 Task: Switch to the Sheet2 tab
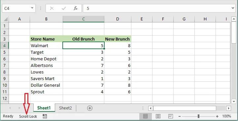pos(65,108)
